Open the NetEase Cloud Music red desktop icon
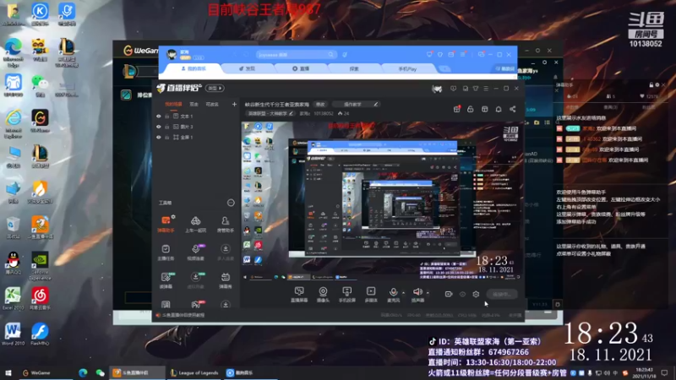Screen dimensions: 676x380 coord(40,299)
